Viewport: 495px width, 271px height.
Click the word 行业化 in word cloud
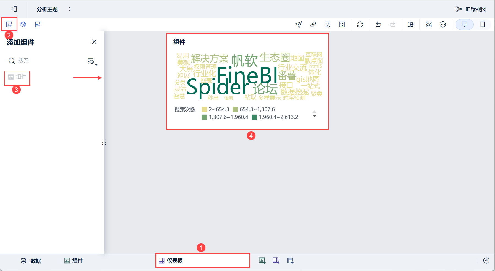click(205, 74)
